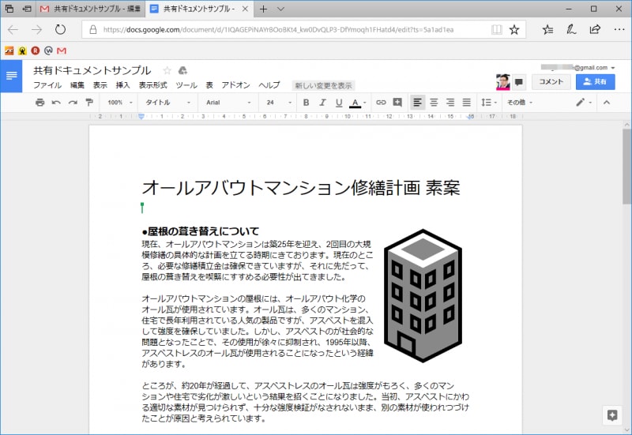Undo the last edit
The image size is (632, 435).
(56, 103)
